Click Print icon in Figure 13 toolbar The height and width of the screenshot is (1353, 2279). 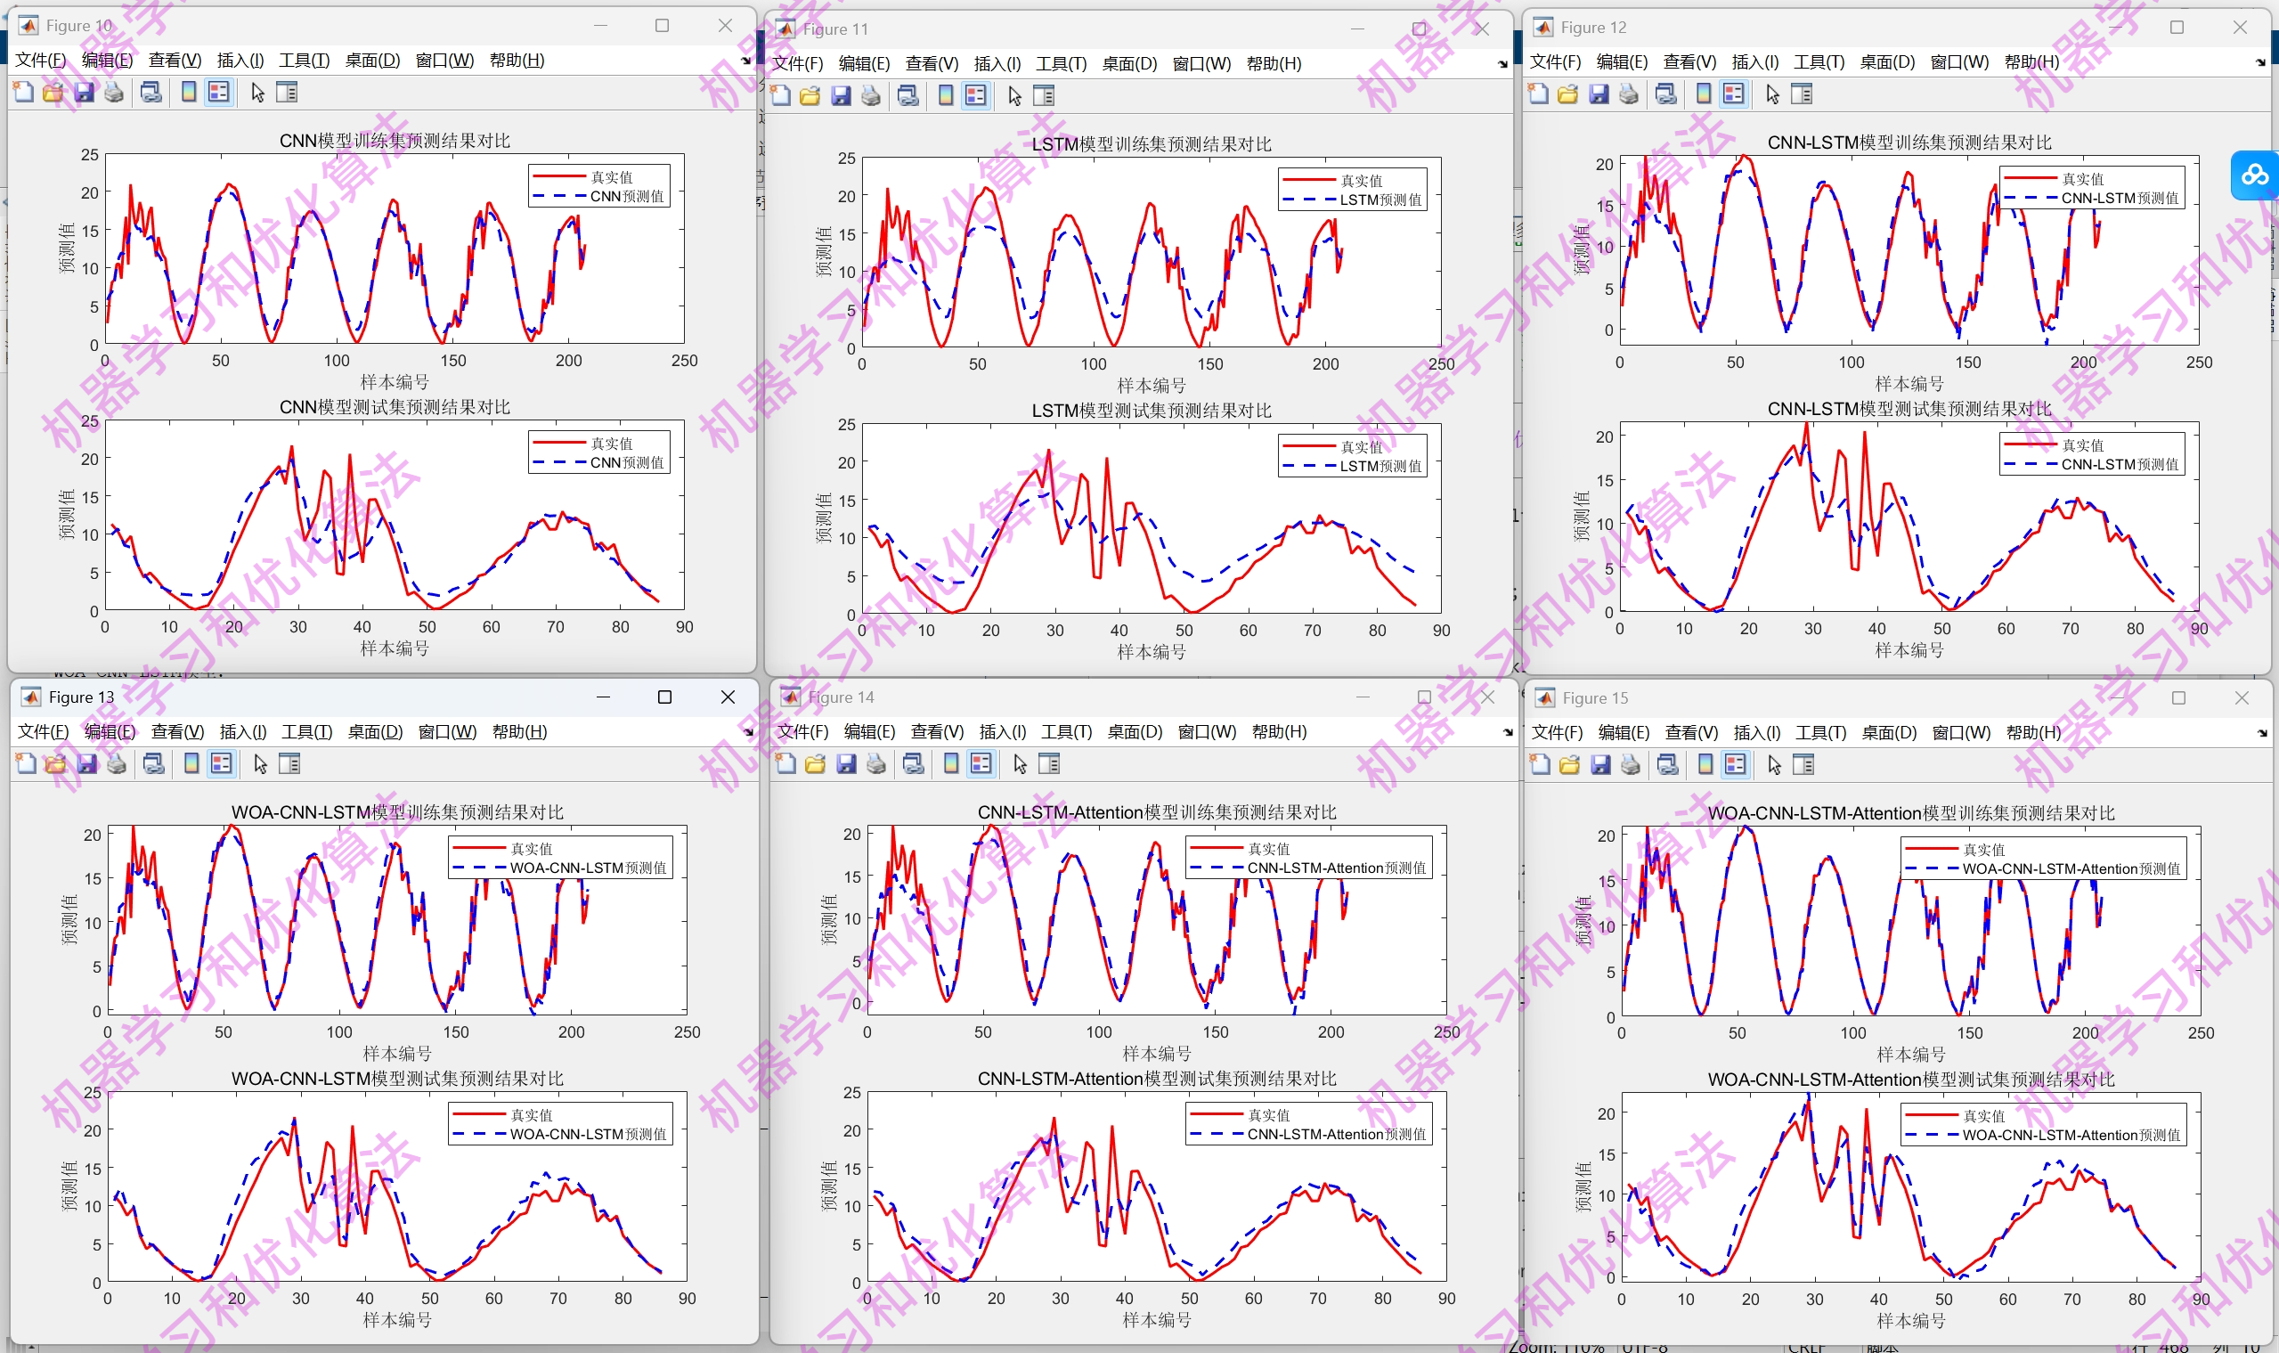click(x=117, y=764)
